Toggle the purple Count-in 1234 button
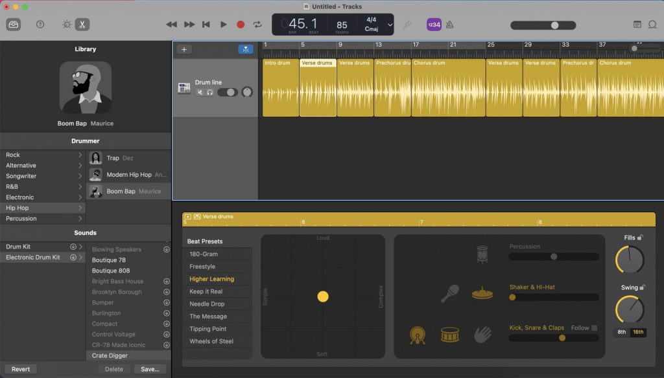The width and height of the screenshot is (664, 378). (434, 25)
